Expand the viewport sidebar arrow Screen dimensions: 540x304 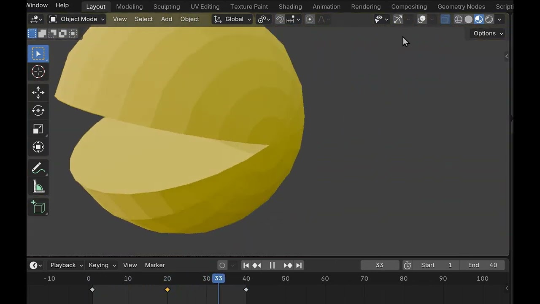(x=507, y=57)
